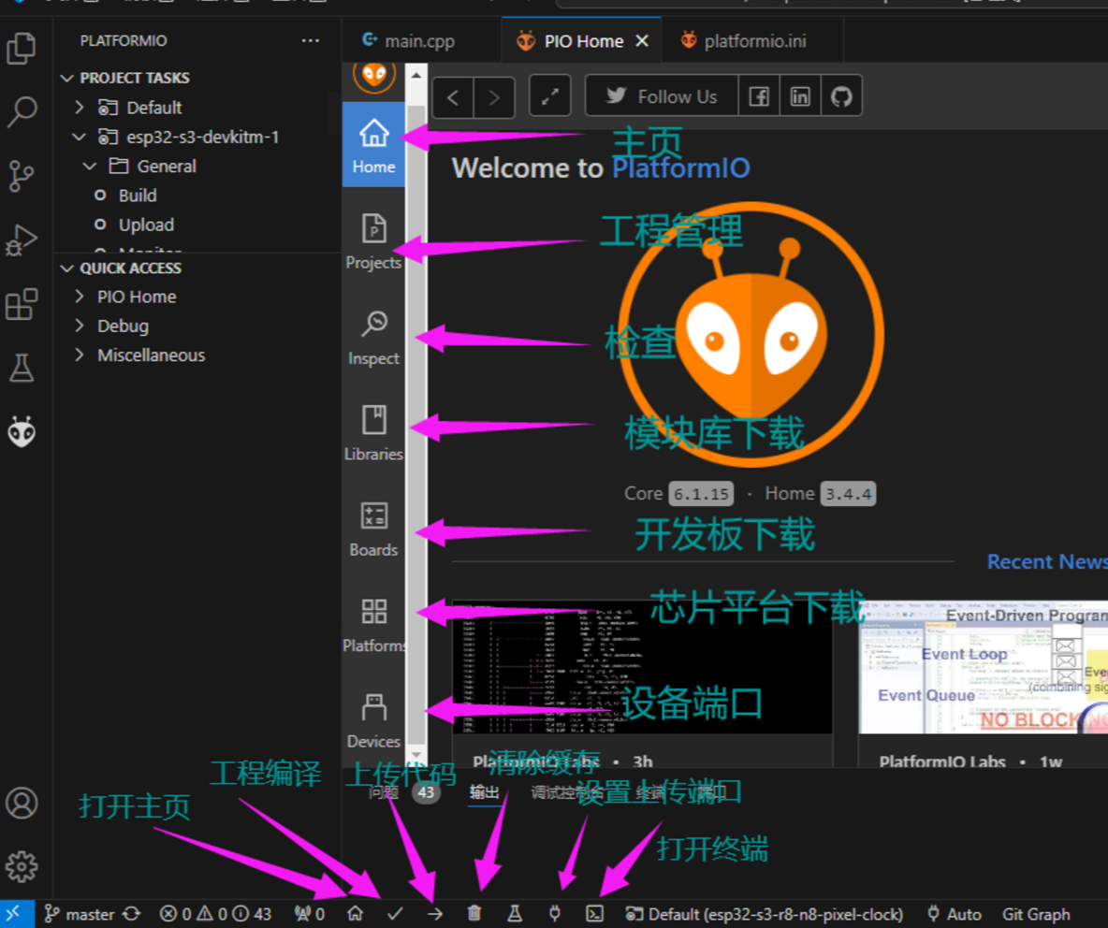Open the Source Control view in activity bar

pyautogui.click(x=22, y=176)
